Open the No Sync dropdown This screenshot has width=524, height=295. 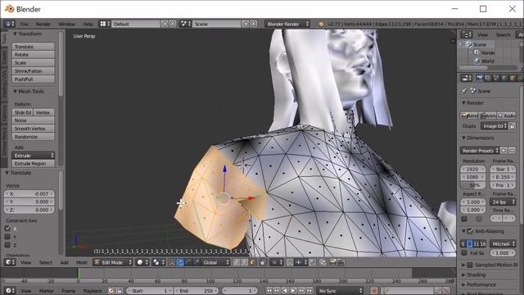pos(340,291)
